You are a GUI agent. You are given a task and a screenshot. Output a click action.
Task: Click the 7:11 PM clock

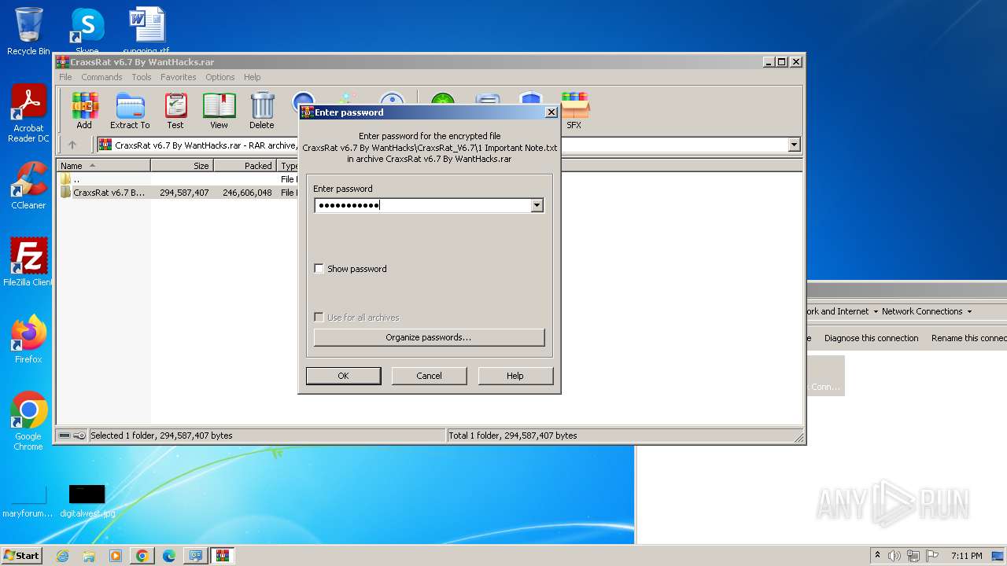(966, 556)
